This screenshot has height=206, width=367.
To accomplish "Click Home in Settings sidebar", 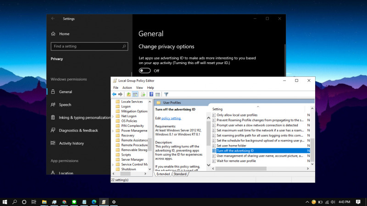I will [64, 34].
